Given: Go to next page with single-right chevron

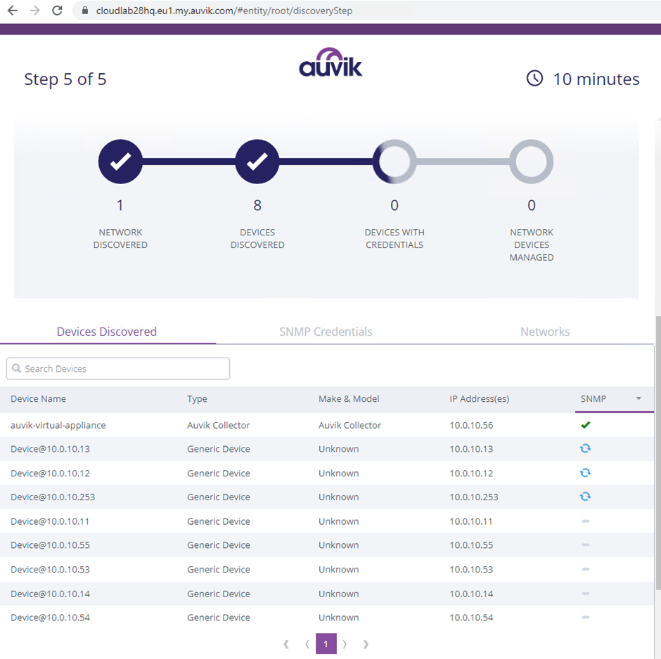Looking at the screenshot, I should tap(345, 644).
